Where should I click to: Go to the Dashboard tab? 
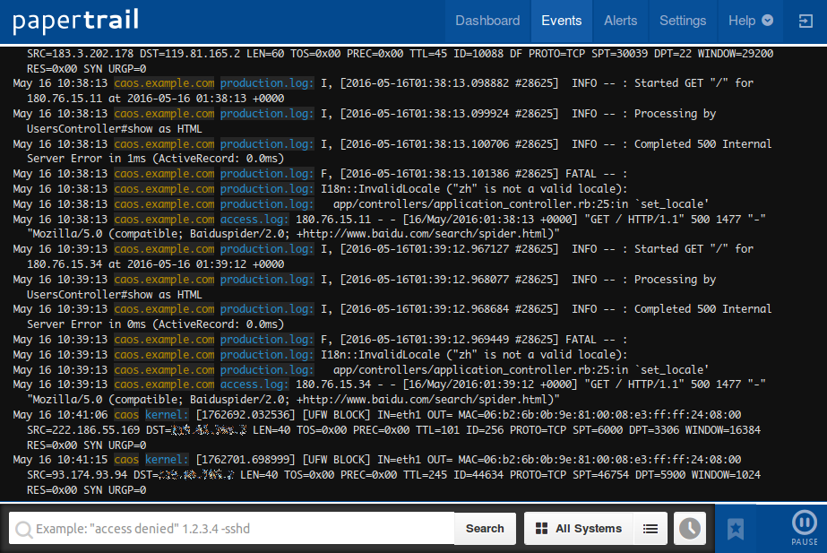coord(487,21)
